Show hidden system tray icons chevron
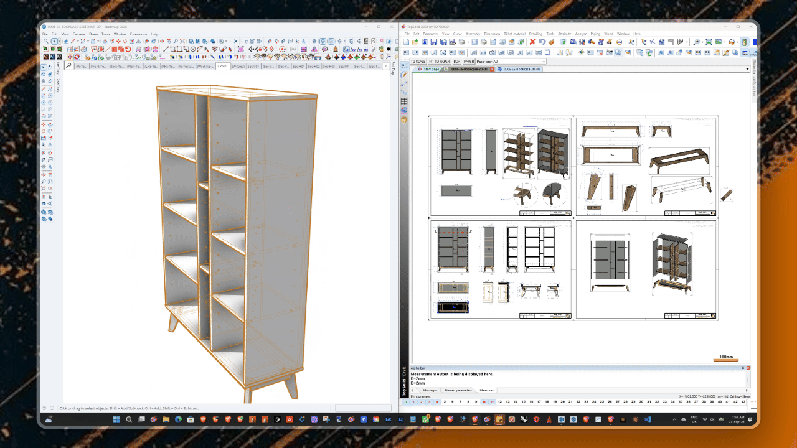 click(x=674, y=420)
